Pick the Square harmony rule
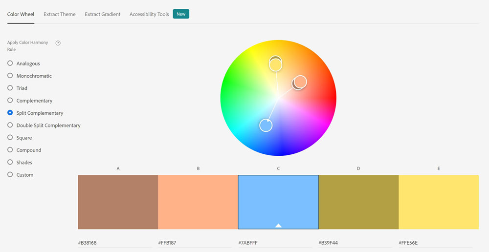This screenshot has height=252, width=489. click(10, 138)
